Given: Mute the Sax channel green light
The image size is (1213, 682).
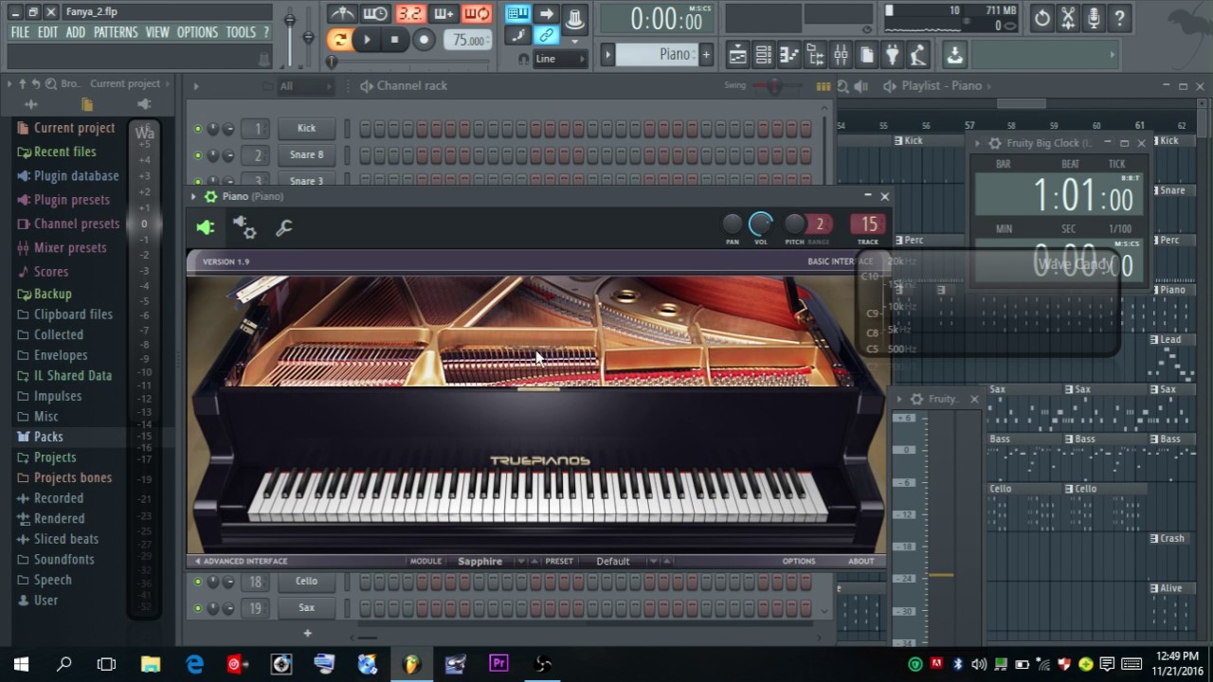Looking at the screenshot, I should [198, 608].
